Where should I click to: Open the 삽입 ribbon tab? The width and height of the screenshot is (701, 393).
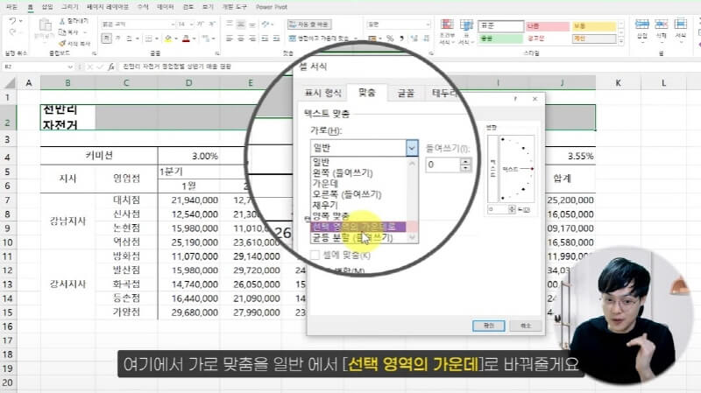[x=47, y=7]
